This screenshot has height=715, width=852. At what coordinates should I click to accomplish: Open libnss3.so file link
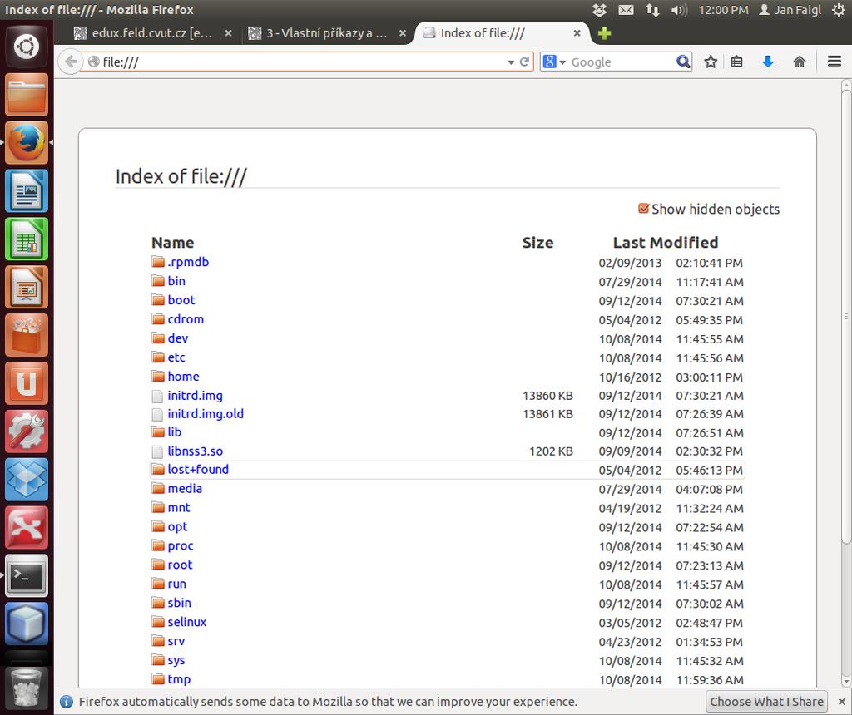click(x=195, y=451)
